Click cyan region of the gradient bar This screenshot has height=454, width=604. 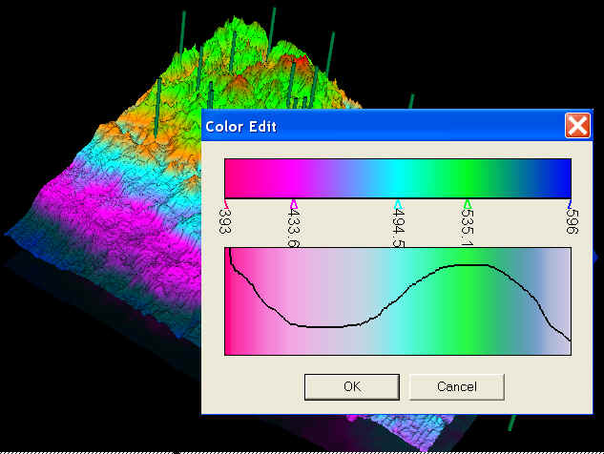[x=398, y=178]
